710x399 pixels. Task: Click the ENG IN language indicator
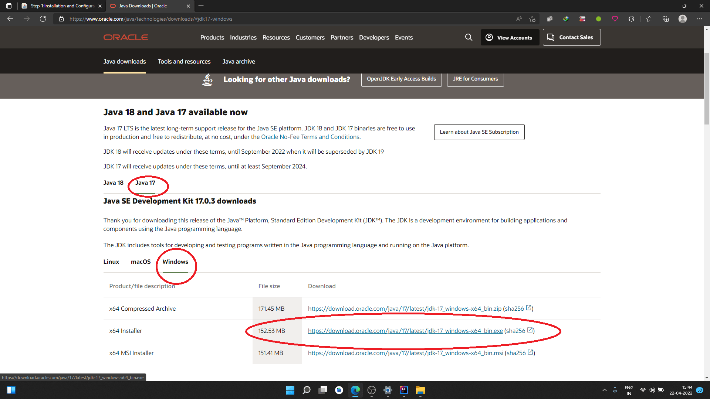coord(629,390)
